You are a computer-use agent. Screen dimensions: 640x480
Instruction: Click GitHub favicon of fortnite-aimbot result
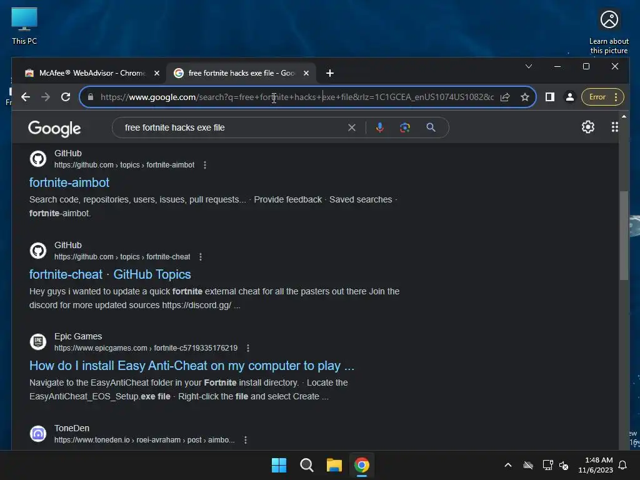(x=38, y=159)
